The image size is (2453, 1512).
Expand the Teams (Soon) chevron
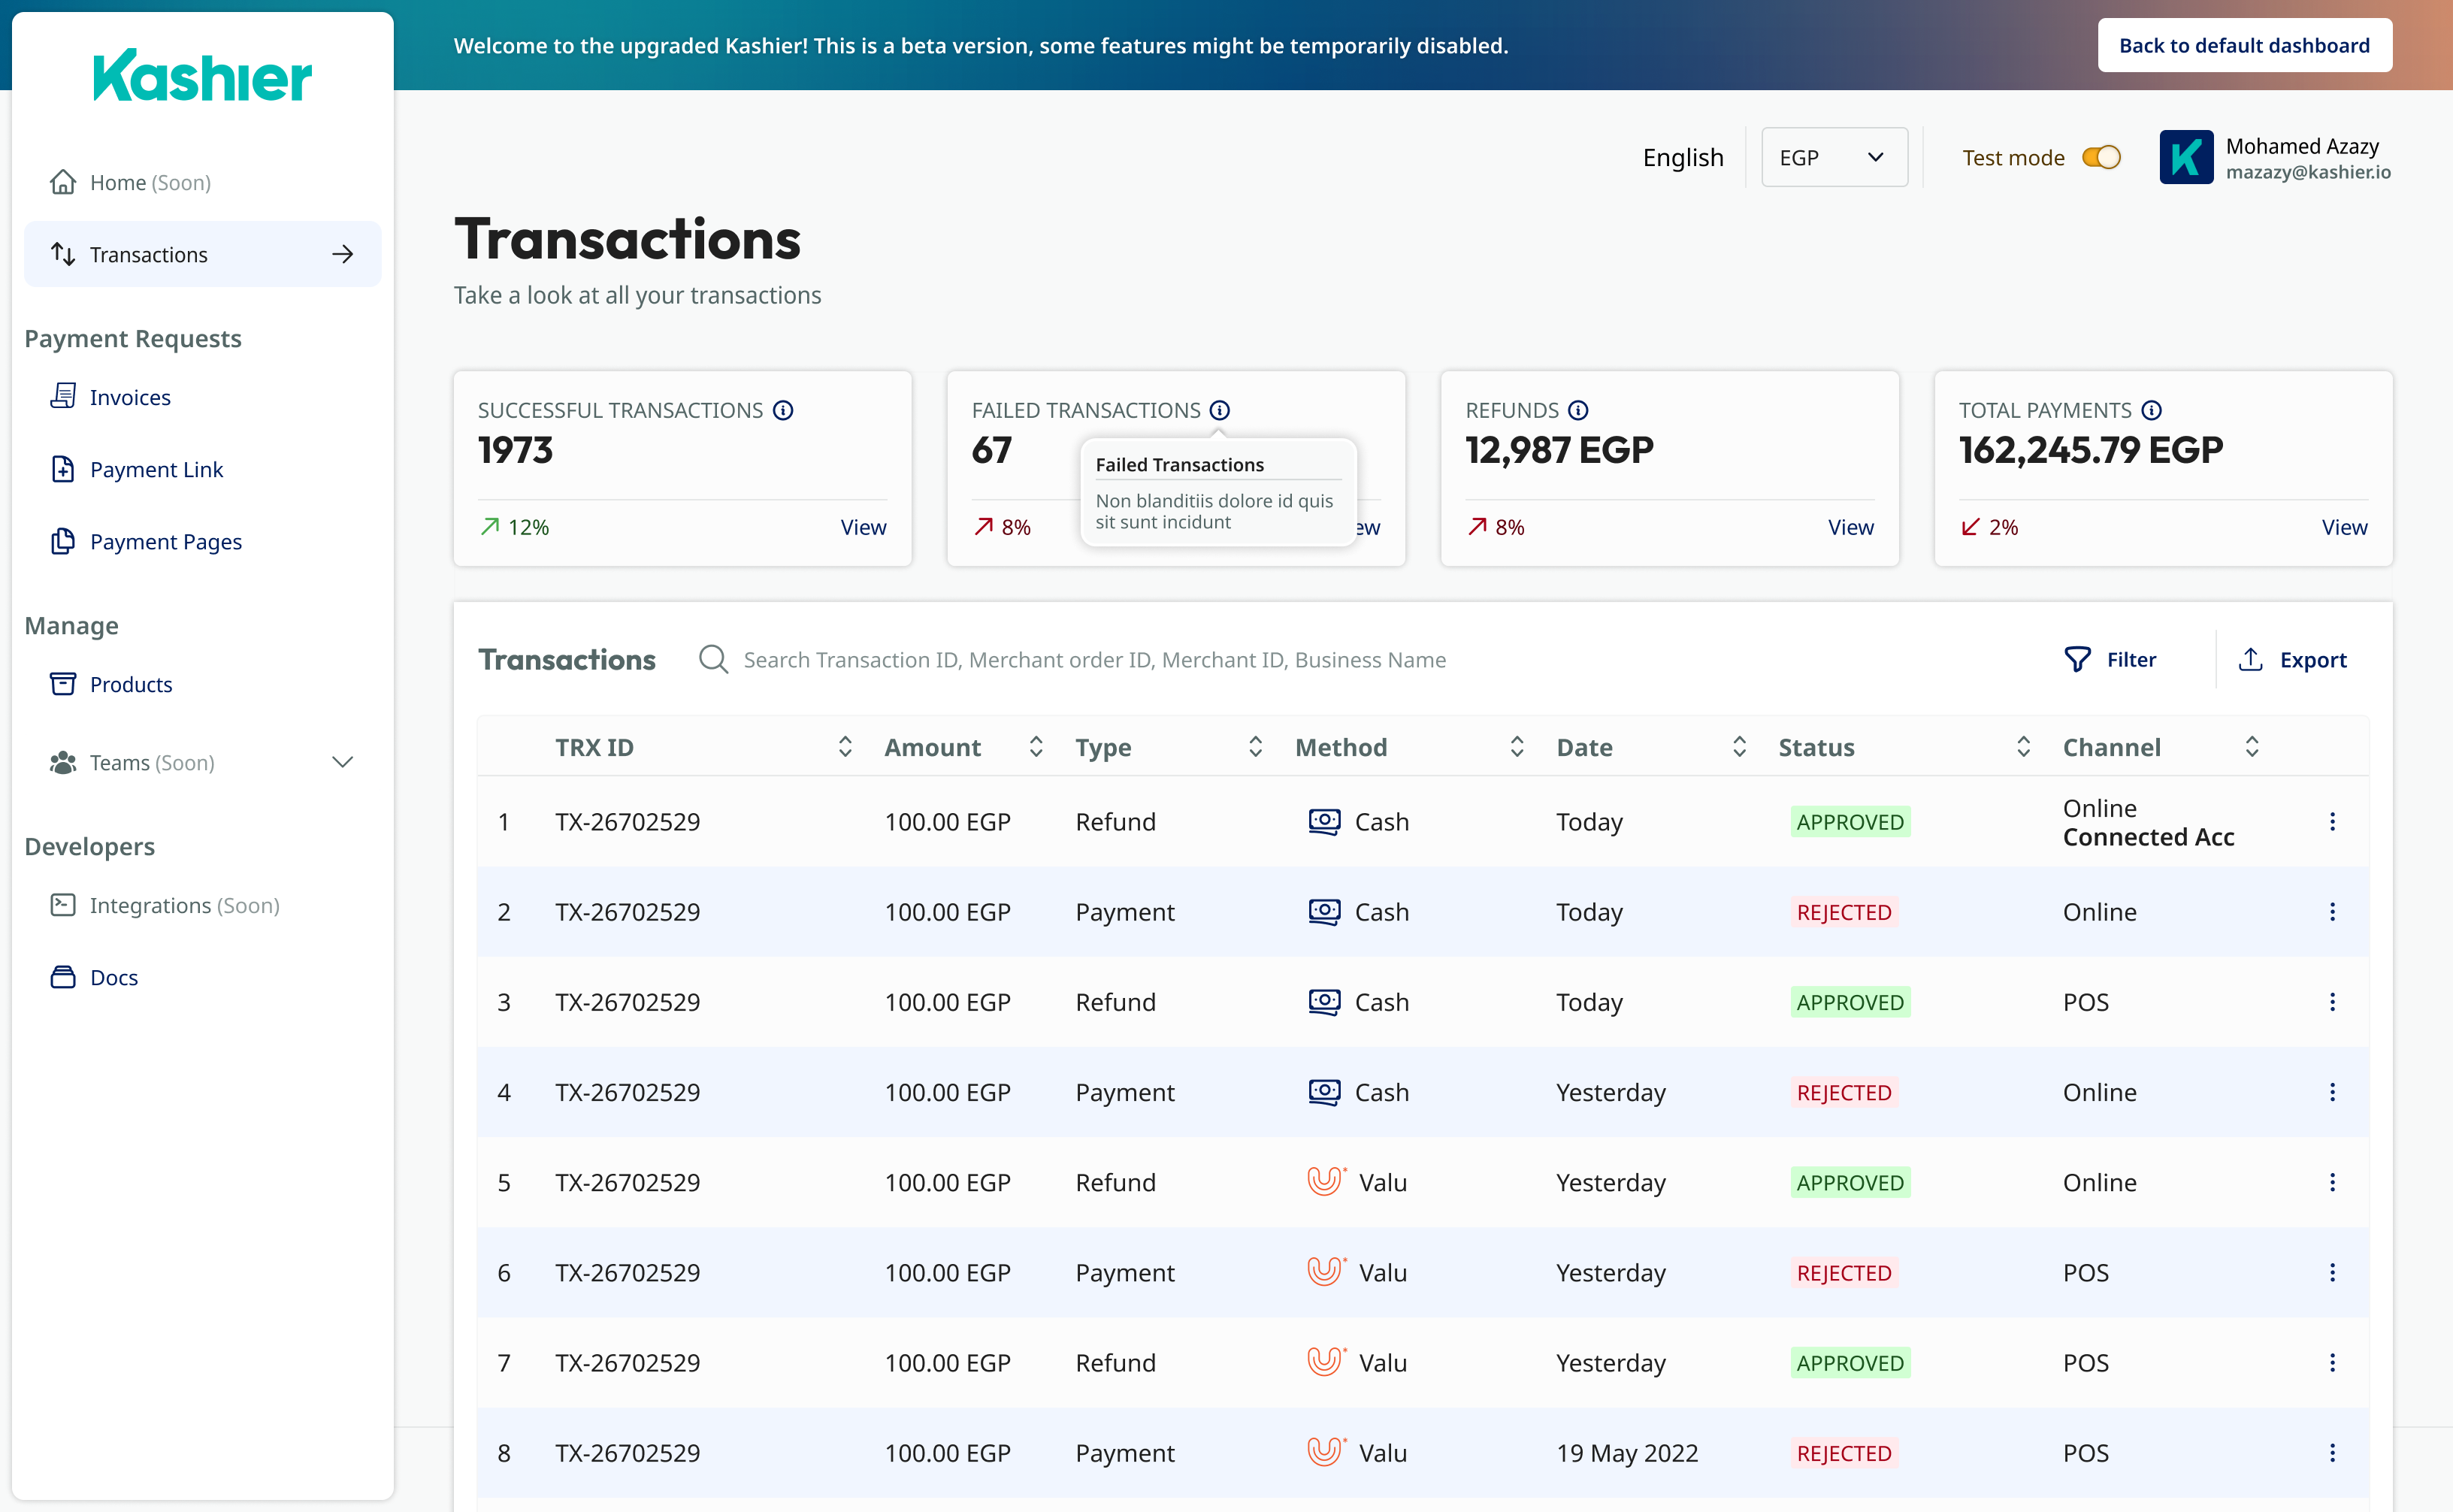pos(342,762)
